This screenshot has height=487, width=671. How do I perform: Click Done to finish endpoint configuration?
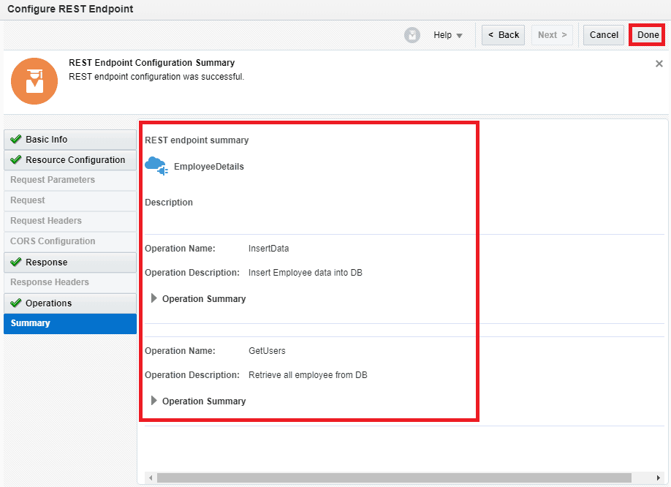tap(648, 35)
